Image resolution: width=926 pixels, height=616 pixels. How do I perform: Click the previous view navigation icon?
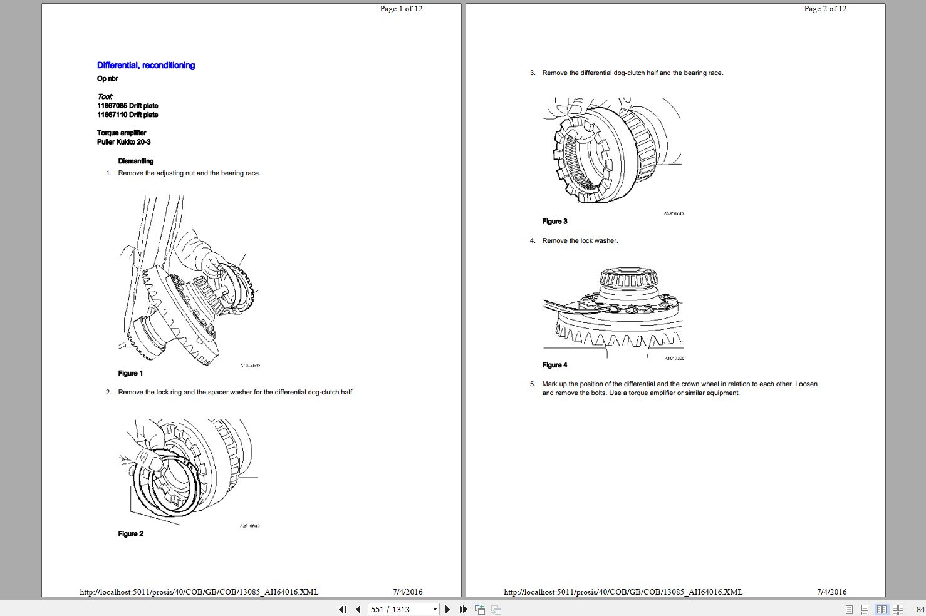tap(480, 609)
